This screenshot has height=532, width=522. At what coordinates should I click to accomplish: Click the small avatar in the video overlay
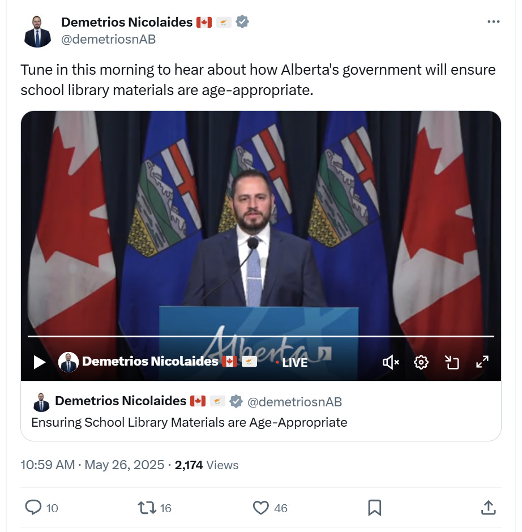tap(68, 362)
